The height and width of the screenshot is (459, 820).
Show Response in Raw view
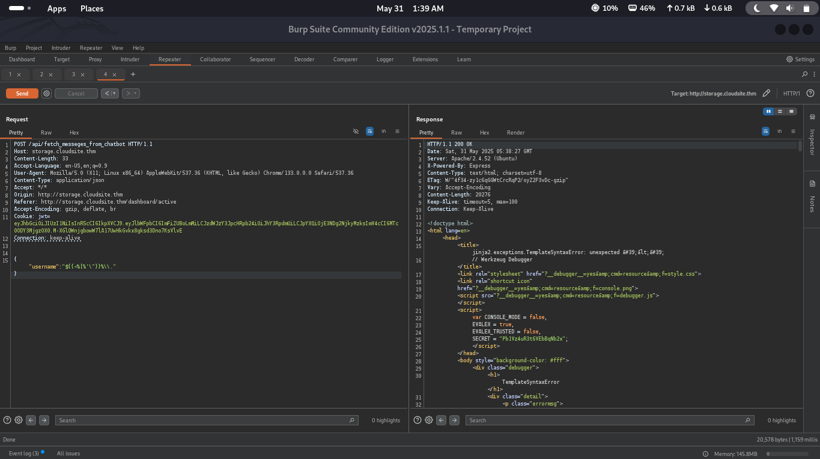point(457,132)
